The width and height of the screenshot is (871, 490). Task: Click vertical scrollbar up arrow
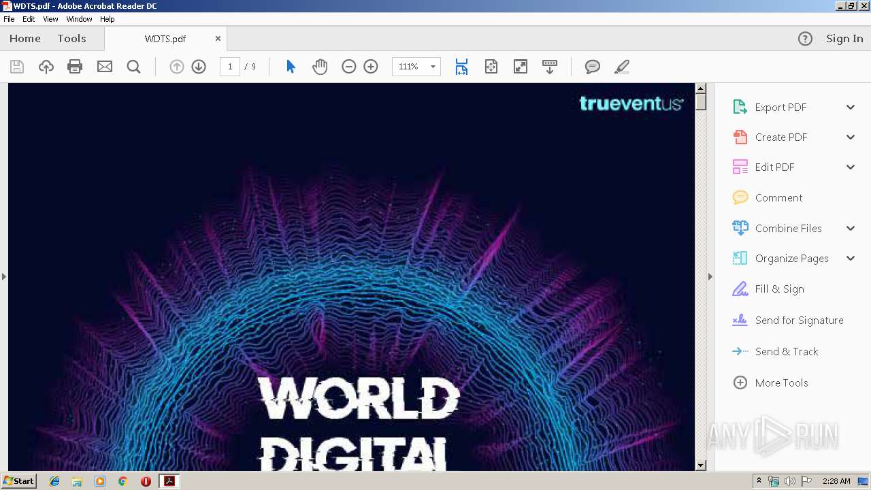coord(701,88)
